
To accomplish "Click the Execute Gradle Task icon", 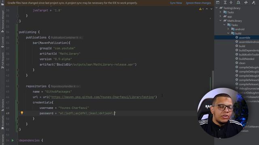I will point(218,2).
